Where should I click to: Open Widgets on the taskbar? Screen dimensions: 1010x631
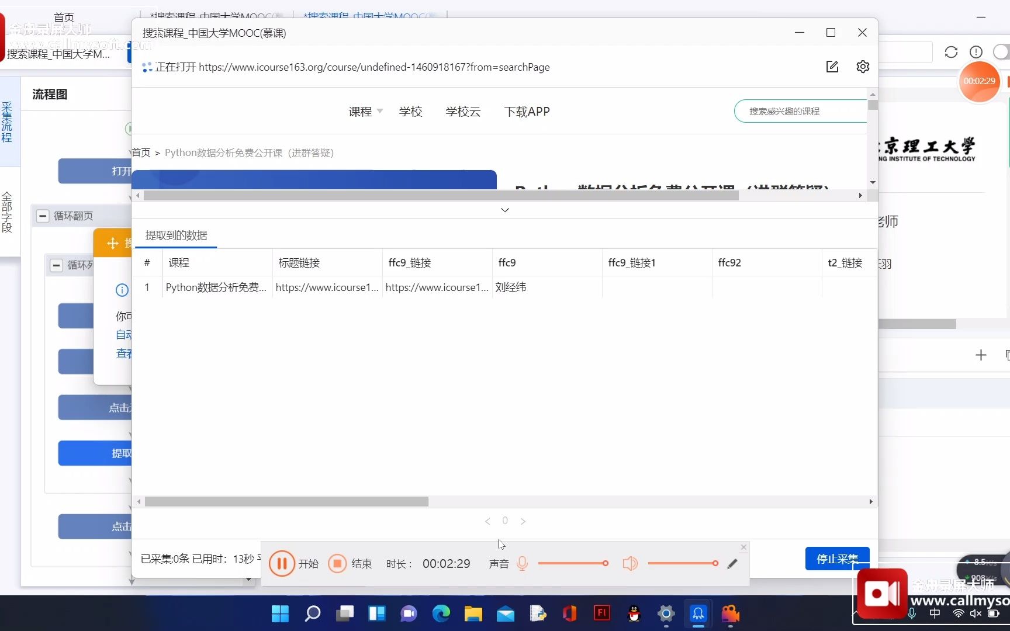coord(377,613)
